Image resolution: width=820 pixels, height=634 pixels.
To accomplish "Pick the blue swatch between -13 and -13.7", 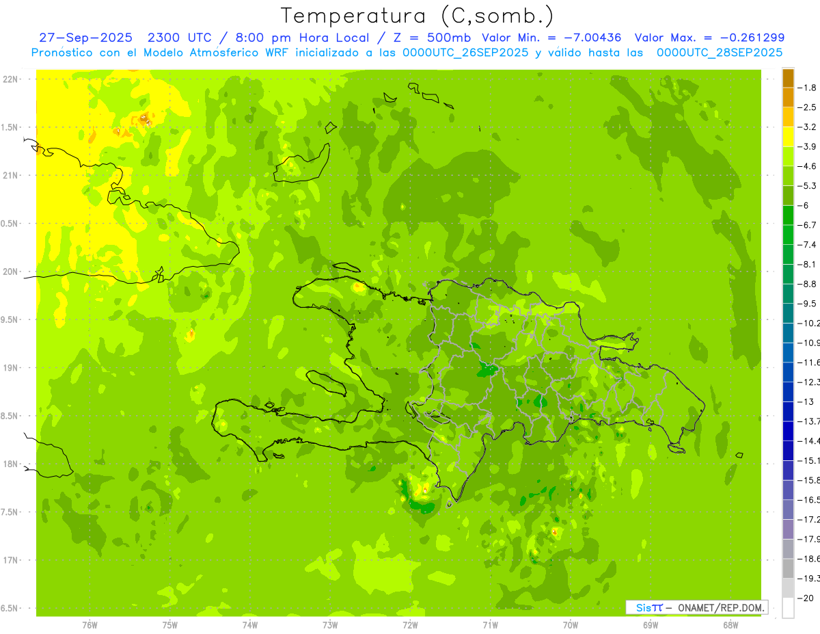I will pos(788,411).
